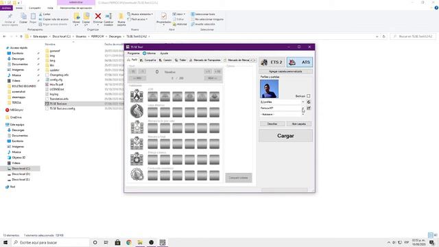Open the Compartir ribbon tab
Screen dimensions: 439x247
(35, 8)
